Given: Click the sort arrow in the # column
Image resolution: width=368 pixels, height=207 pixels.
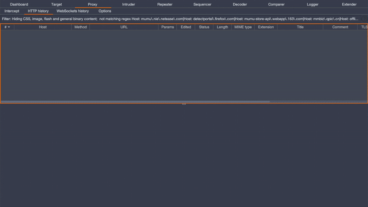Looking at the screenshot, I should (9, 27).
